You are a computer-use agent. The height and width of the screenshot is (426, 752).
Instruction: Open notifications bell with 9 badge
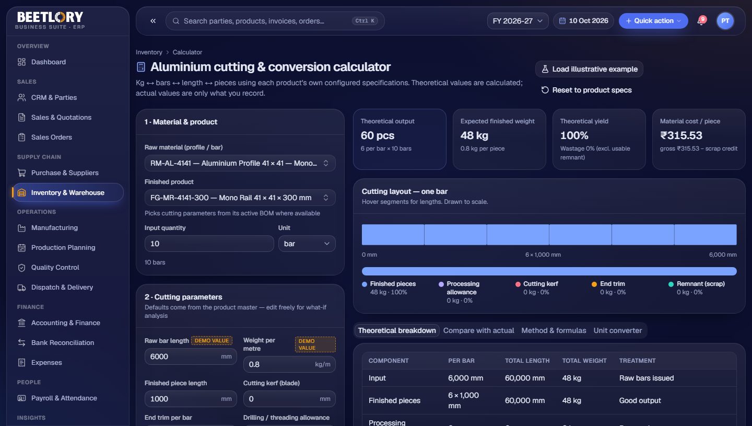[701, 21]
